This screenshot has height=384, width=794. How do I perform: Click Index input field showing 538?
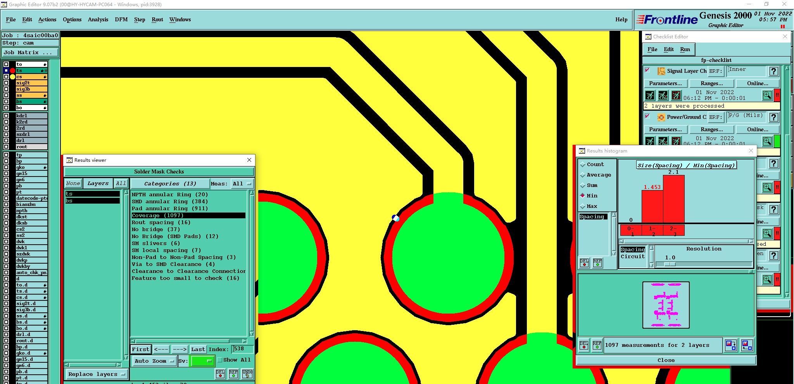(x=243, y=350)
